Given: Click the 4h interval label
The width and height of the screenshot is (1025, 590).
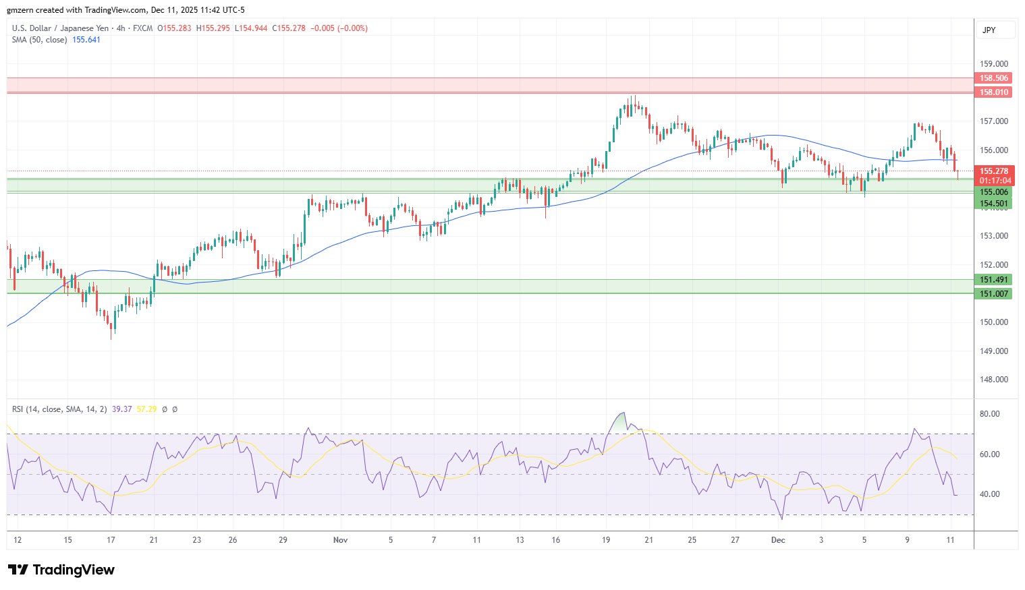Looking at the screenshot, I should tap(121, 28).
